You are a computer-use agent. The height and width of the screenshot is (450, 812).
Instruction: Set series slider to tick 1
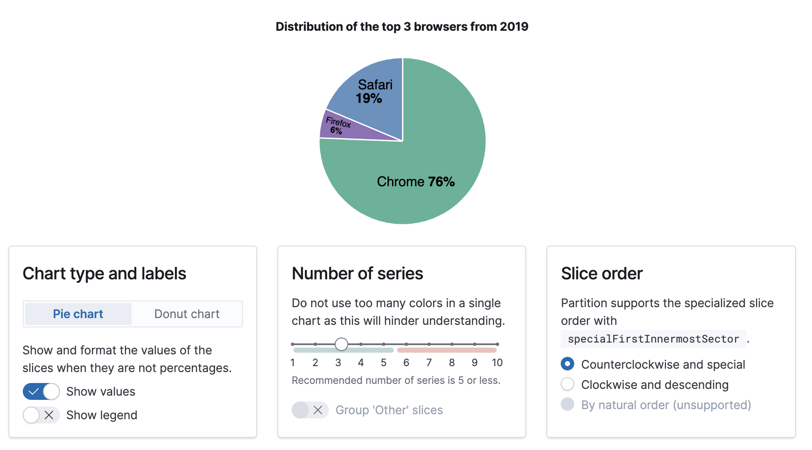(x=293, y=344)
